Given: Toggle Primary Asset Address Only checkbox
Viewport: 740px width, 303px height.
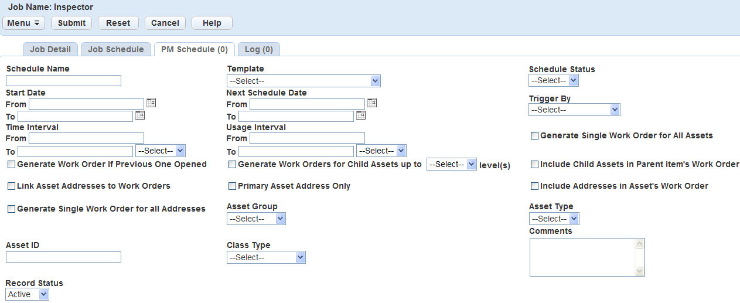Looking at the screenshot, I should 233,186.
